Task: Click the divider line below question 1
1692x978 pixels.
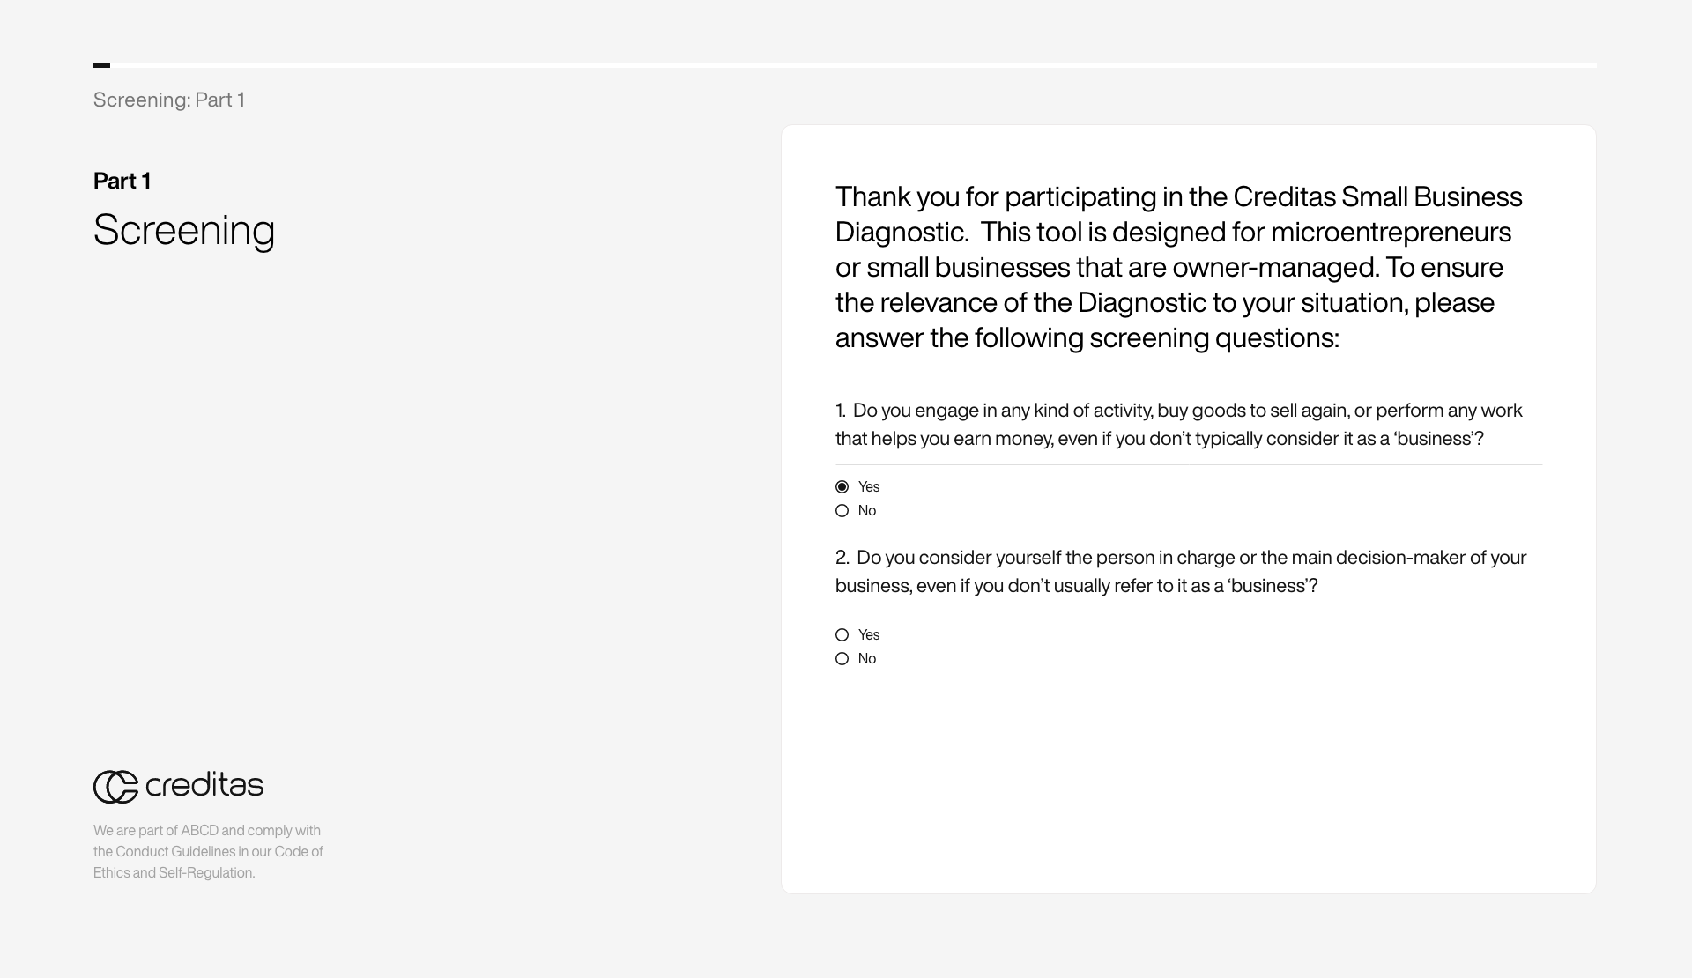Action: (x=1189, y=465)
